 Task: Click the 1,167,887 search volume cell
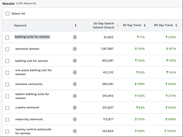pos(107,49)
